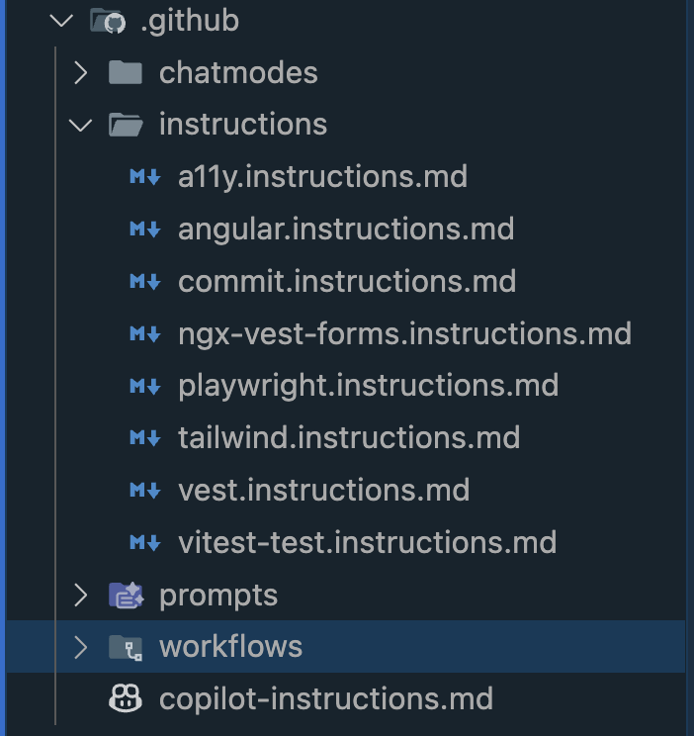
Task: Open vitest-test.instructions.md file
Action: [368, 542]
